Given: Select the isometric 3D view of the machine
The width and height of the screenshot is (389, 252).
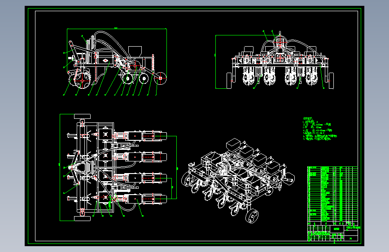Looking at the screenshot, I should 238,181.
